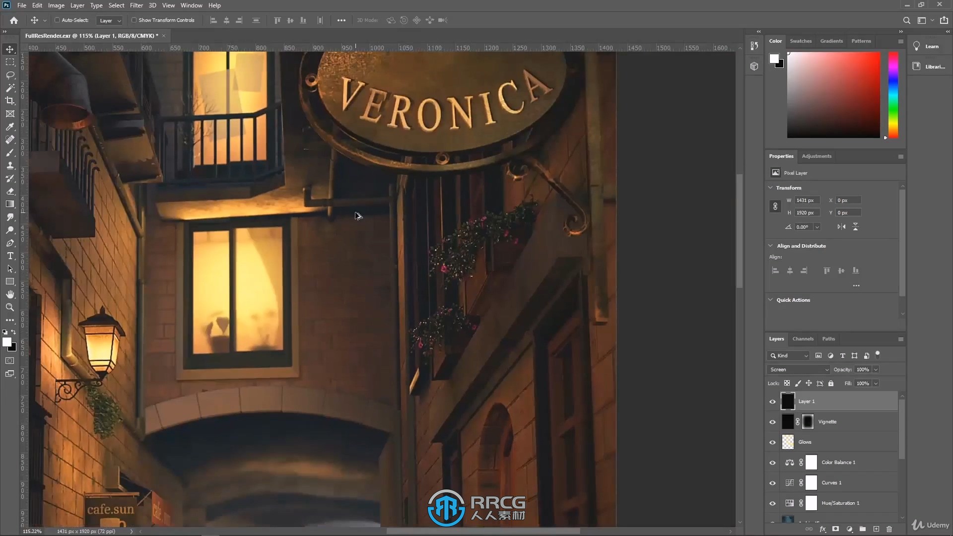The height and width of the screenshot is (536, 953).
Task: Click Learn button in top-right panel
Action: pyautogui.click(x=931, y=46)
